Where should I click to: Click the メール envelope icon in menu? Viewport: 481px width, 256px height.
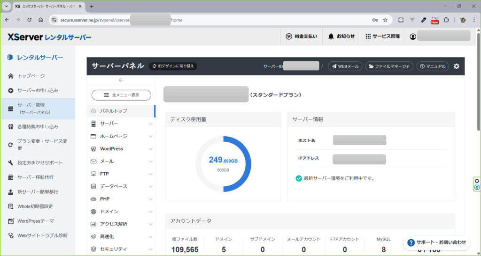(x=93, y=161)
